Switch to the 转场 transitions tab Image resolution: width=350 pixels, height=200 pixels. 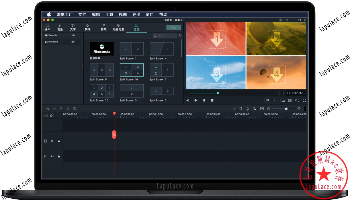88,27
